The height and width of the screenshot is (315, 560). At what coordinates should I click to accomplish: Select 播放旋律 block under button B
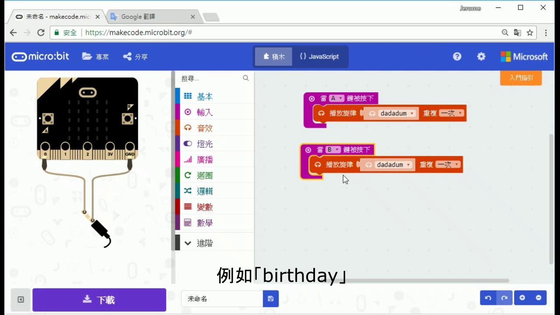pyautogui.click(x=339, y=164)
